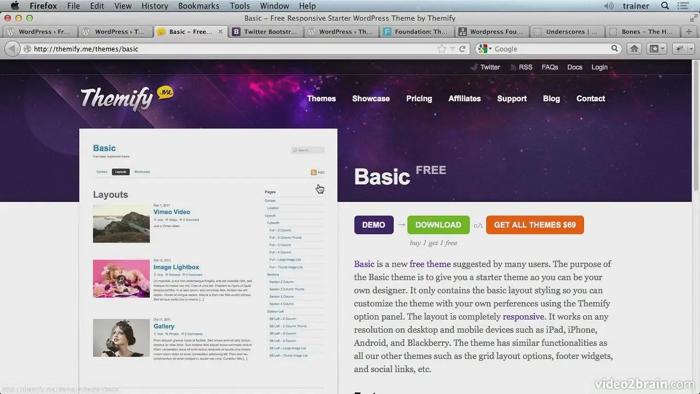Viewport: 700px width, 394px height.
Task: Open the menu bar list icon
Action: (684, 6)
